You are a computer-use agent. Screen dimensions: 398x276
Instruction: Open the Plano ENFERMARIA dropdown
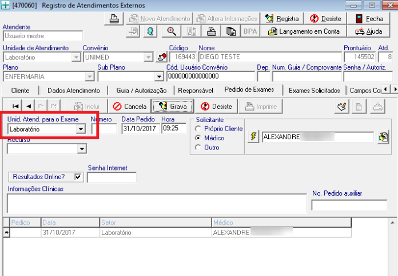pyautogui.click(x=89, y=76)
